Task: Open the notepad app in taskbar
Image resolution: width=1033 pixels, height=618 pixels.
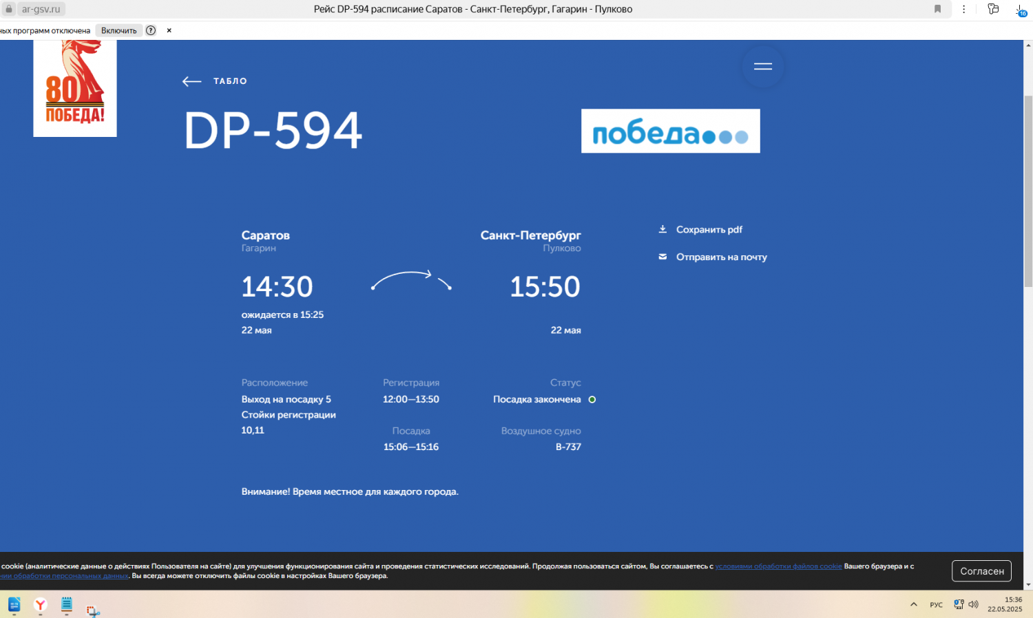Action: click(67, 605)
